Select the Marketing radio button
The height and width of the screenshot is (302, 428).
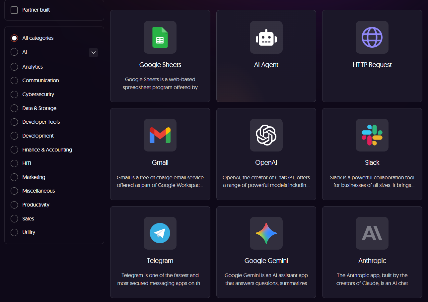coord(14,177)
